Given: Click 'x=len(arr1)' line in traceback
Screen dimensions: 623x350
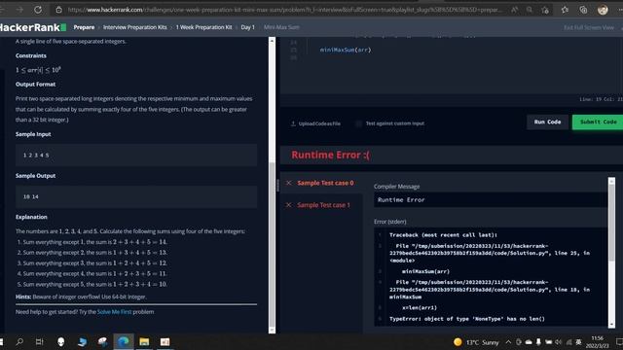Looking at the screenshot, I should click(420, 307).
